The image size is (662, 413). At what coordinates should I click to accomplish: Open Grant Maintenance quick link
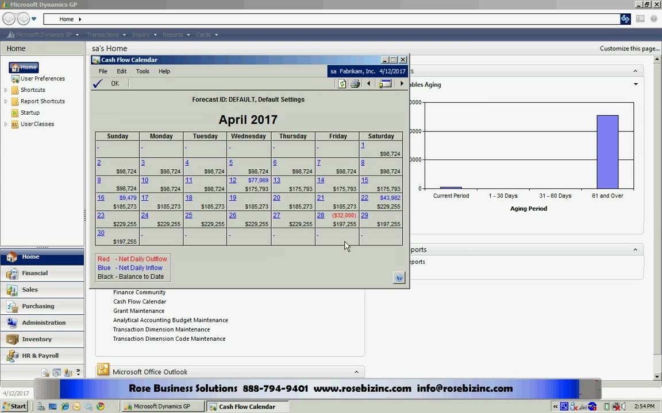pos(138,310)
